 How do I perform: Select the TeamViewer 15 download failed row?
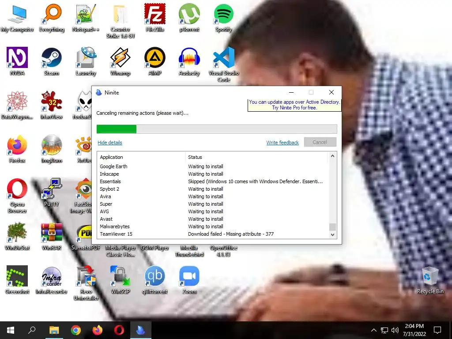point(213,234)
